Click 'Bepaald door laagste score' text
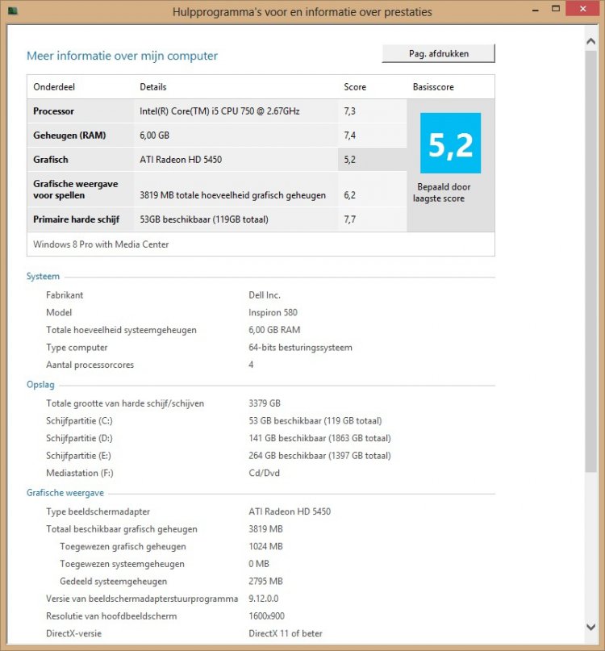Image resolution: width=605 pixels, height=651 pixels. tap(441, 193)
